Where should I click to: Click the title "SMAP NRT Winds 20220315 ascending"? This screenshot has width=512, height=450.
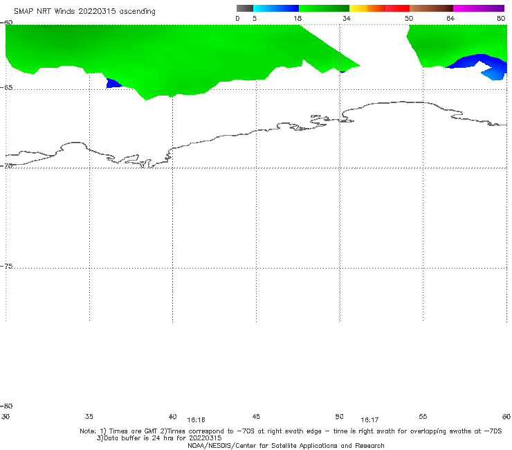[84, 11]
